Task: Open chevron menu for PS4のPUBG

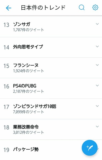Action: coord(97,86)
